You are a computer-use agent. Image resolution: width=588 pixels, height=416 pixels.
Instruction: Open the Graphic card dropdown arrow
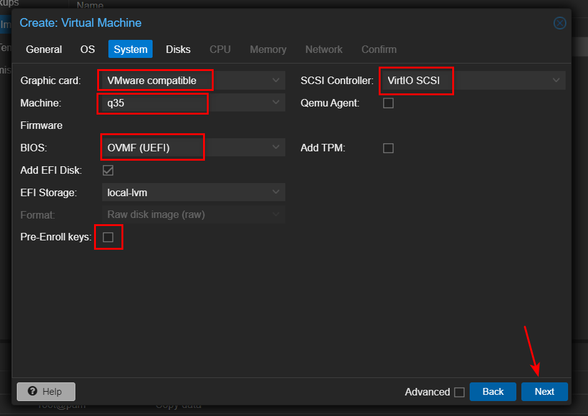pyautogui.click(x=276, y=80)
